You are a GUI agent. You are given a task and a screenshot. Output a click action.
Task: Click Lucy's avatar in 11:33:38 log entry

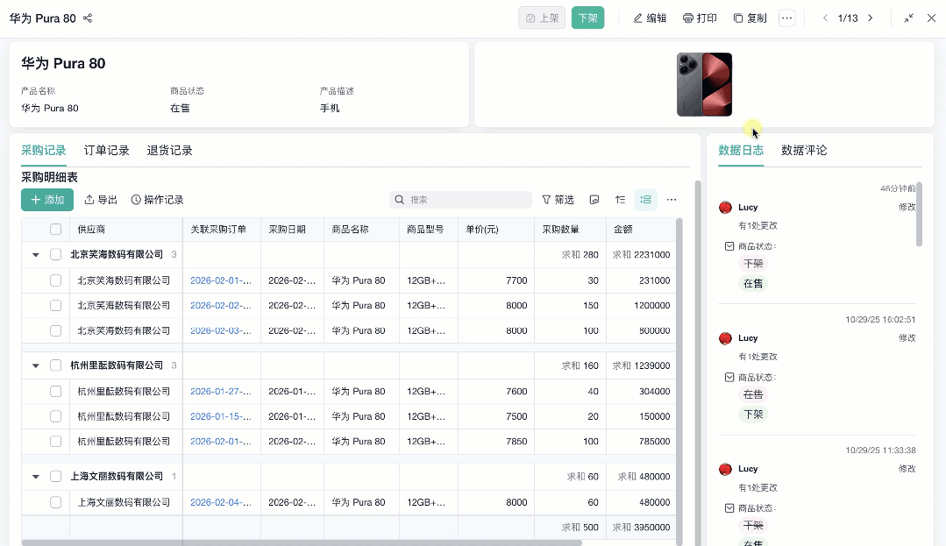tap(725, 470)
